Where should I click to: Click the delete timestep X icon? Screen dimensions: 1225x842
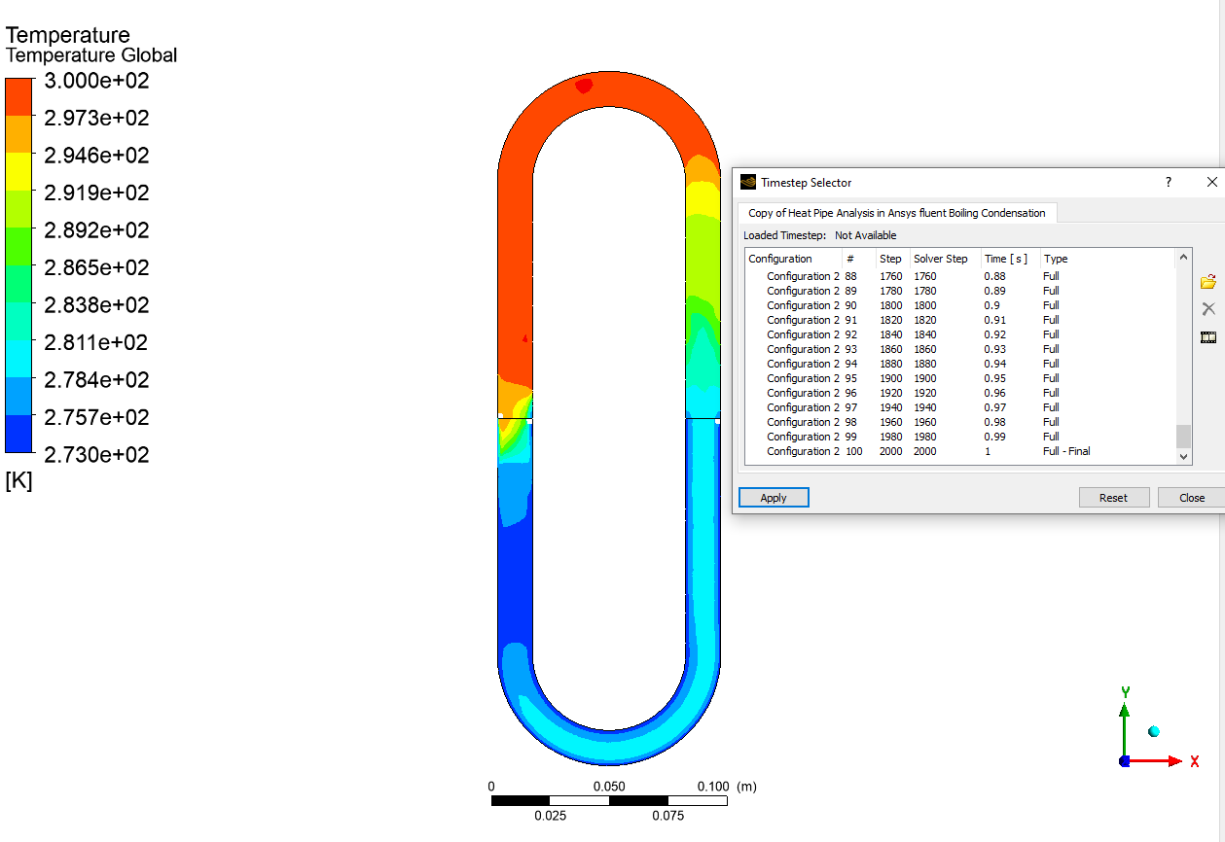[1208, 309]
